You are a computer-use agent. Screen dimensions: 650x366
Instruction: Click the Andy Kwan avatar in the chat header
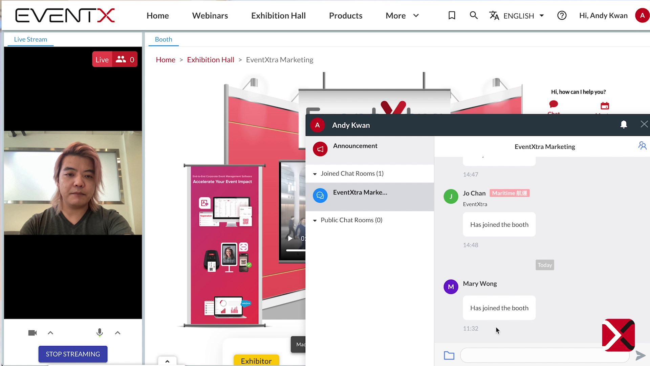[318, 125]
